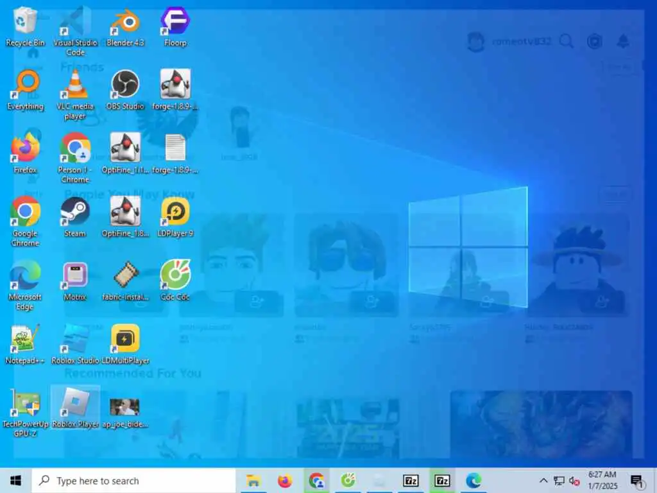
Task: Select the forge-1.8.9 text document icon
Action: click(175, 153)
